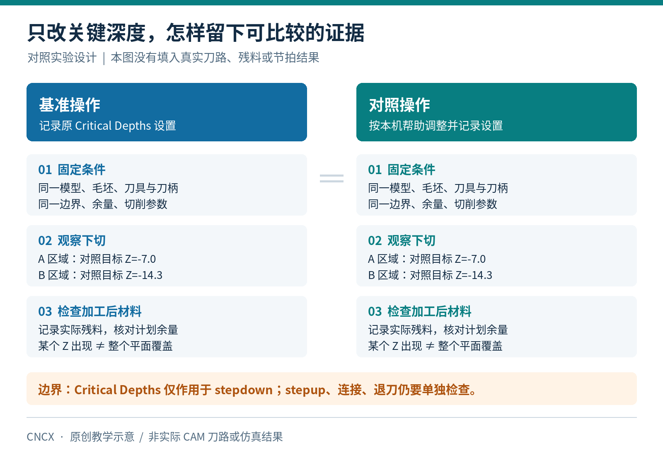The image size is (663, 456).
Task: Click 记录实际残料 line in the 对照操作 column
Action: 438,330
